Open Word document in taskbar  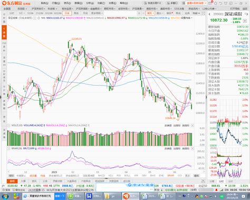pos(93,196)
